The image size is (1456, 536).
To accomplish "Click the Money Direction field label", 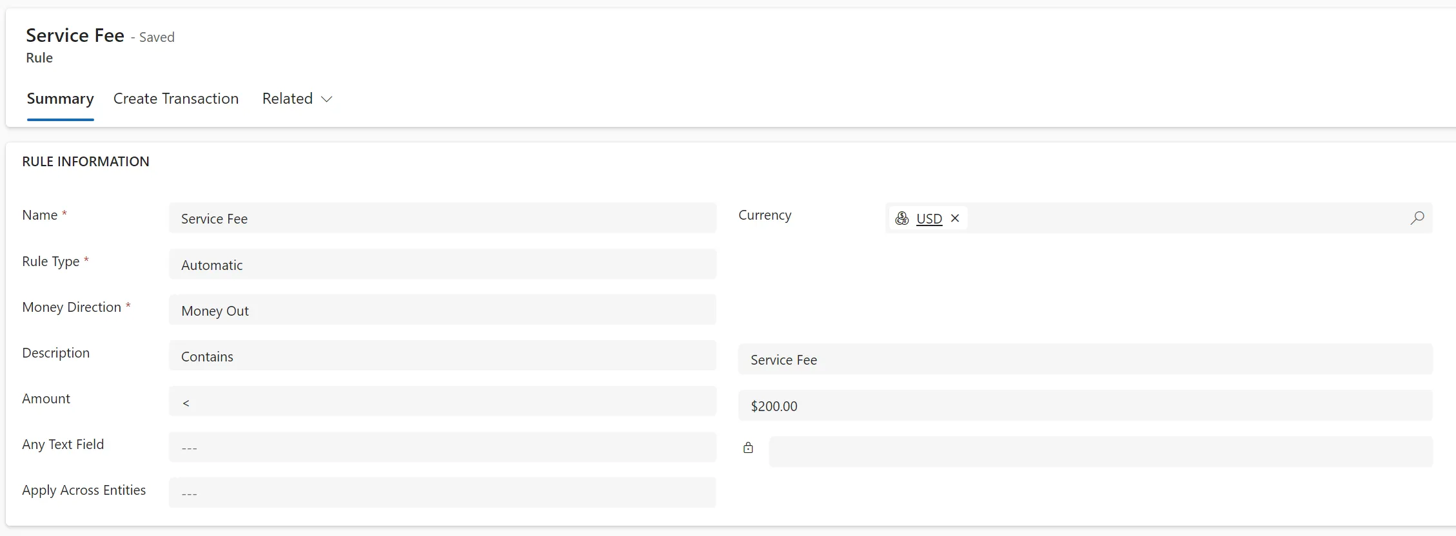I will (72, 307).
